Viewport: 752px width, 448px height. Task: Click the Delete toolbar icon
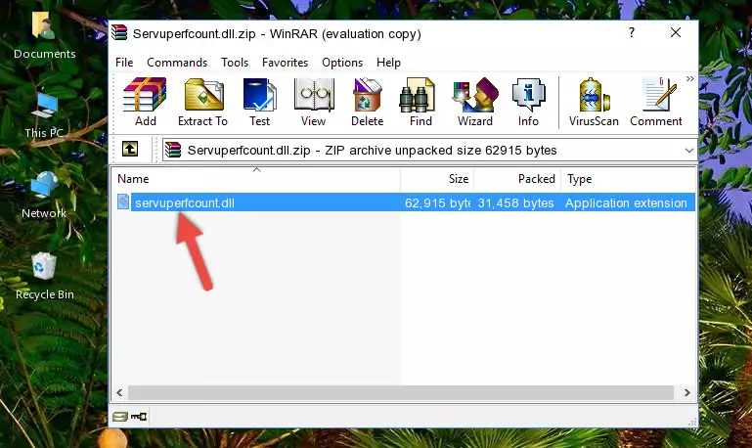tap(368, 102)
